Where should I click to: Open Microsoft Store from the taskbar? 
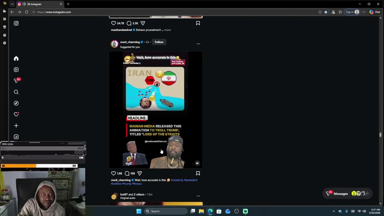pos(219,211)
